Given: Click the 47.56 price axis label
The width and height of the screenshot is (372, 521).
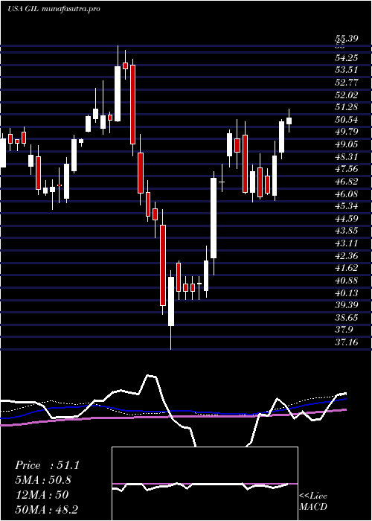Looking at the screenshot, I should pos(347,169).
